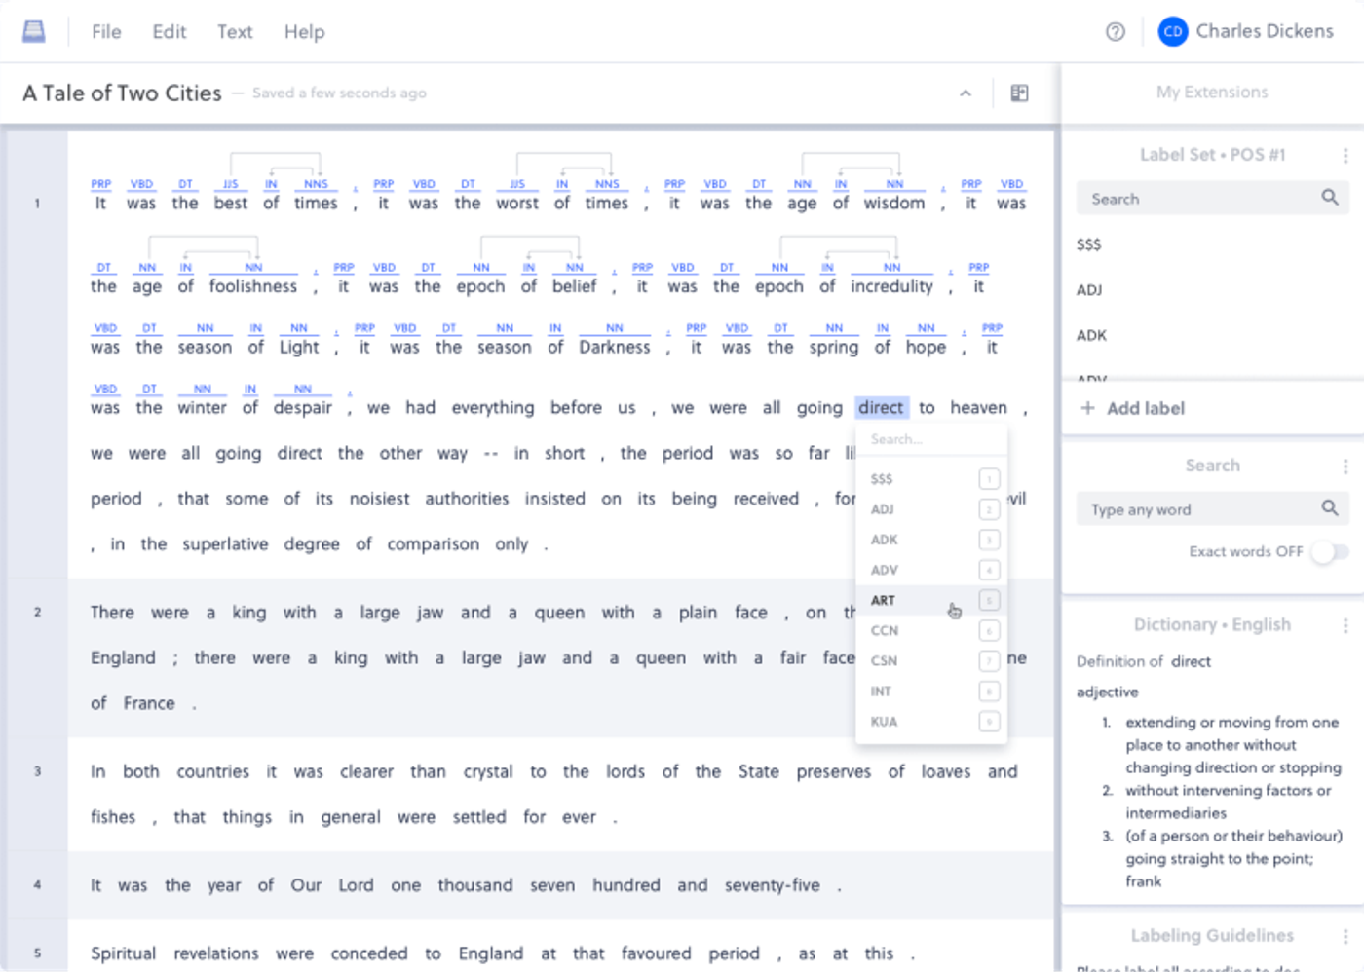Open the Dictionary panel three-dot menu

pyautogui.click(x=1345, y=625)
